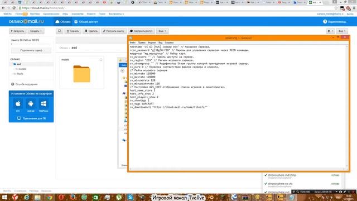357x201 pixels.
Task: Click the Загрузить upload button
Action: click(17, 31)
